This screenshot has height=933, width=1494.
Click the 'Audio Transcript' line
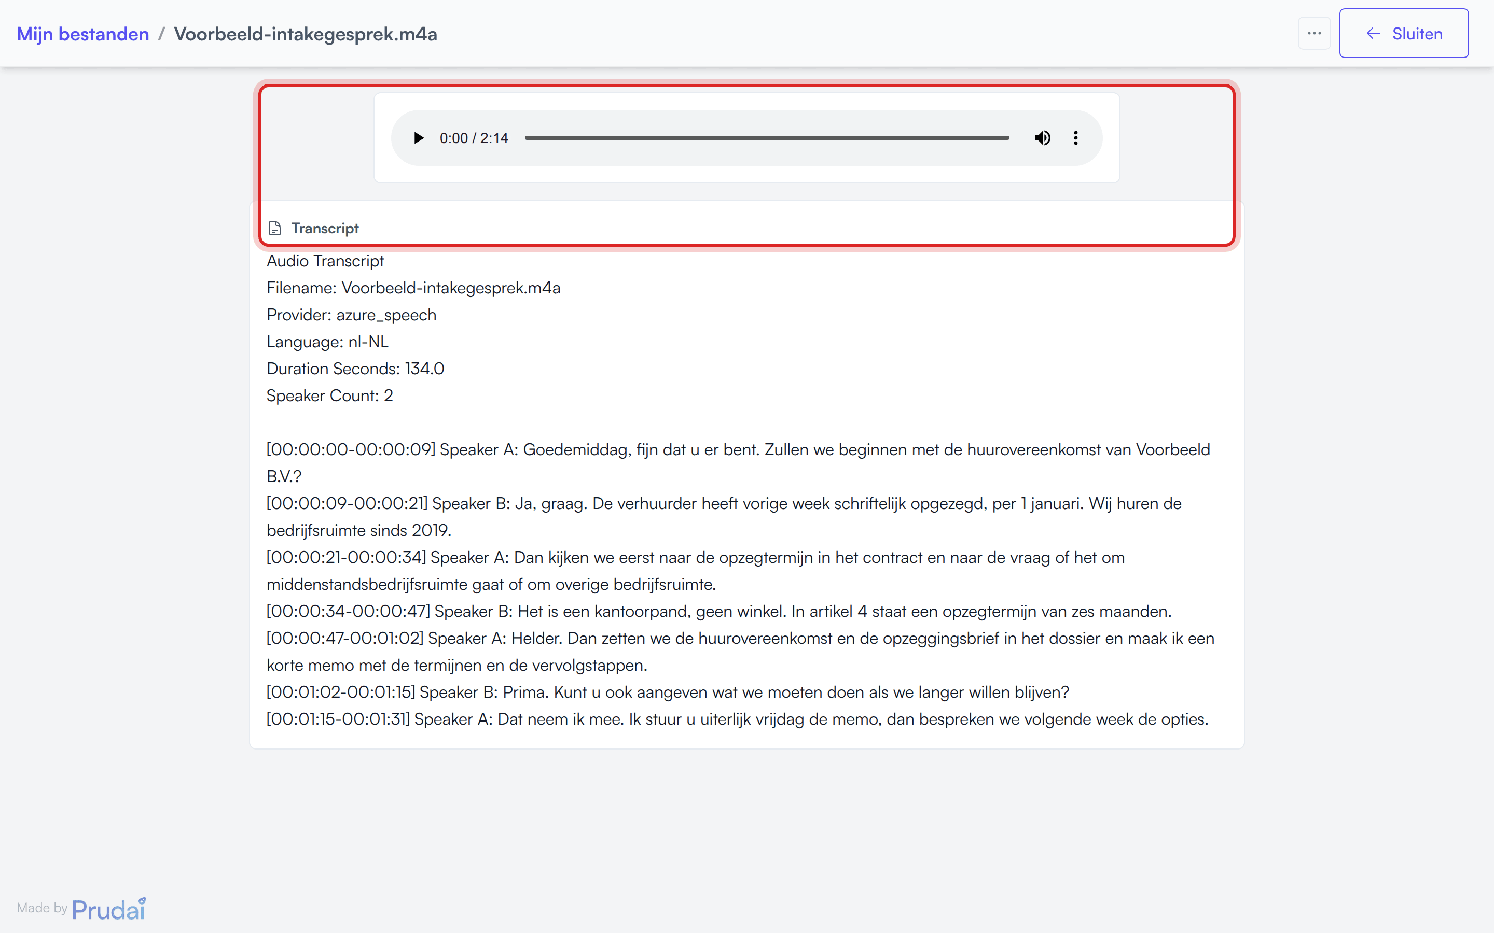pos(325,261)
